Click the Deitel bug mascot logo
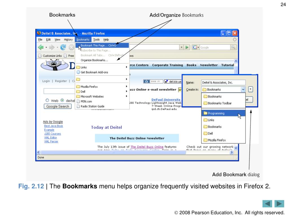The width and height of the screenshot is (289, 217). (54, 65)
